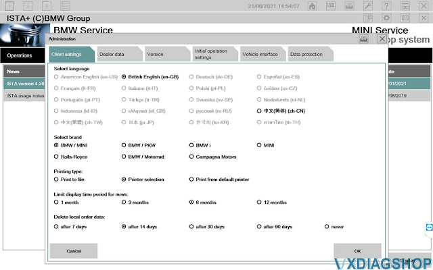Switch to the Client settings tab
The height and width of the screenshot is (270, 433).
[x=72, y=54]
